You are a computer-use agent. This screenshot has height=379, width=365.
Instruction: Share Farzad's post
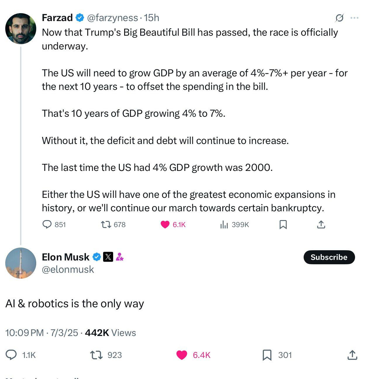321,224
